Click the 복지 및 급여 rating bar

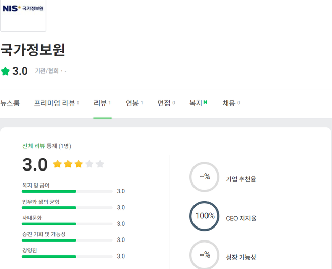tap(67, 191)
